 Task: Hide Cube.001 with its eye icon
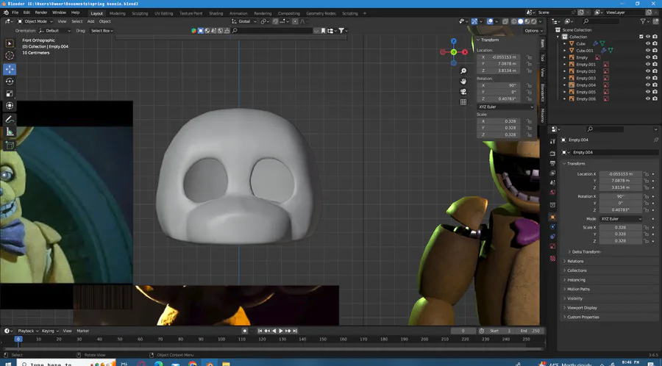648,50
